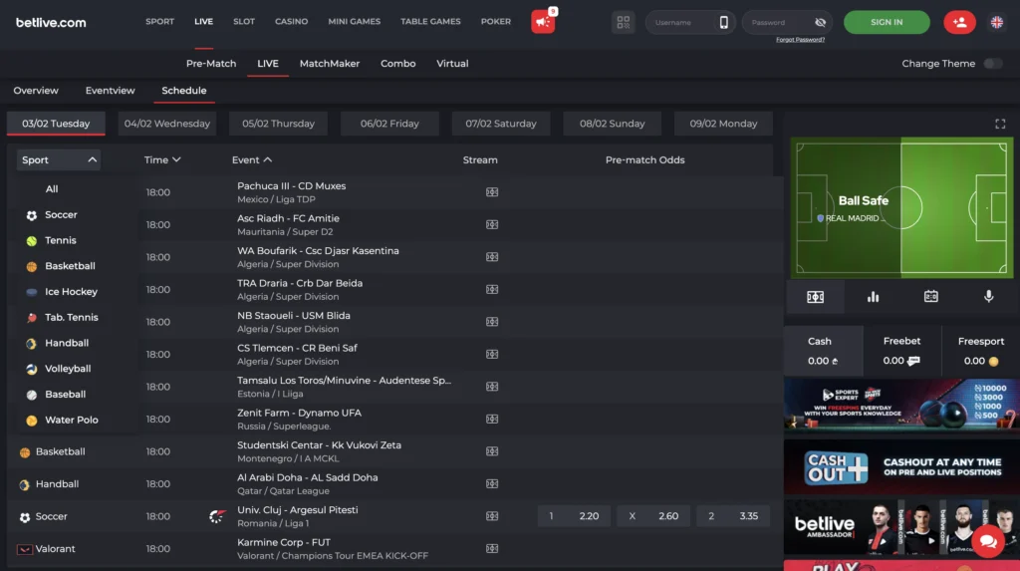Click the Univ. Cluj team logo icon
1020x571 pixels.
217,516
